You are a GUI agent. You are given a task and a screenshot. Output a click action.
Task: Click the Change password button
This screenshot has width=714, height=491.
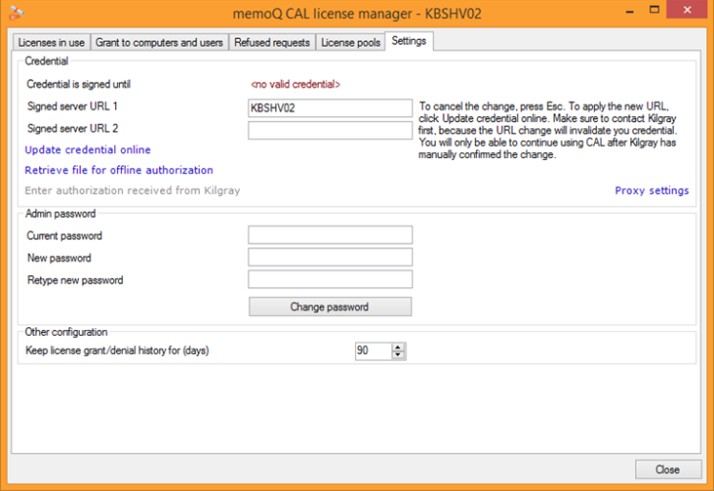330,306
